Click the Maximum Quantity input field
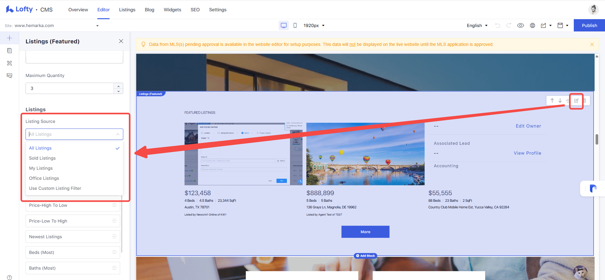 coord(70,88)
